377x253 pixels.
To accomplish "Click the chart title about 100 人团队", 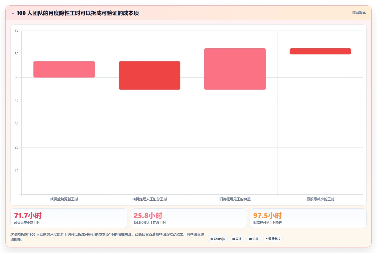I will (78, 13).
